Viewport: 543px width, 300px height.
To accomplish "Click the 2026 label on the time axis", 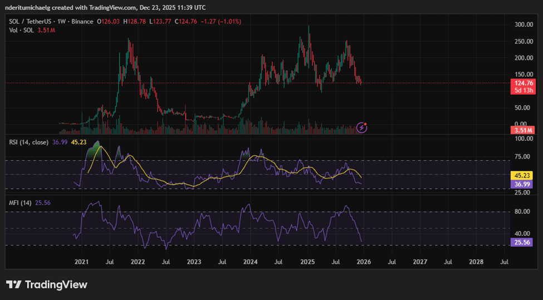I will (x=364, y=262).
